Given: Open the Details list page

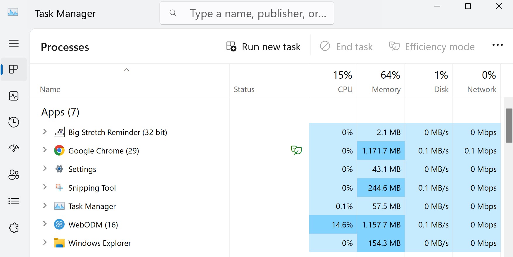Looking at the screenshot, I should pos(14,201).
